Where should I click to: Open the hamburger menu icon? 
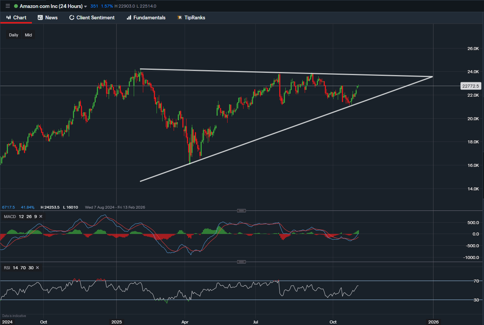point(8,6)
